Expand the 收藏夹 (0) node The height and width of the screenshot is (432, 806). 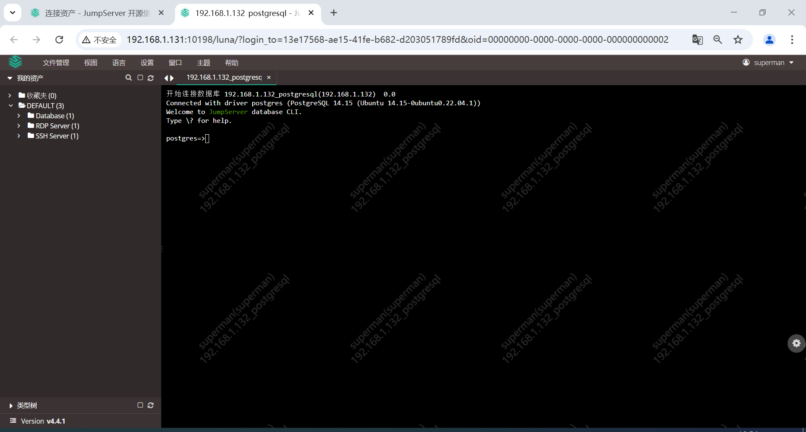point(10,96)
